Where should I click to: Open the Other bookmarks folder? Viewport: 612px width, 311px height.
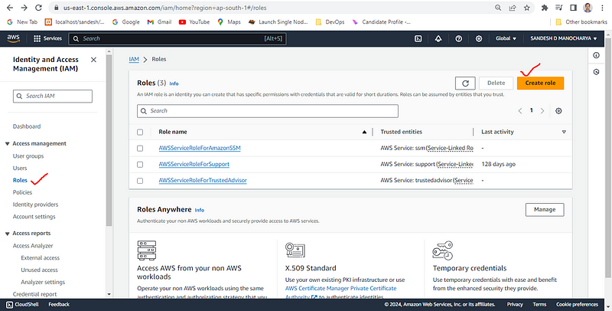tap(581, 22)
